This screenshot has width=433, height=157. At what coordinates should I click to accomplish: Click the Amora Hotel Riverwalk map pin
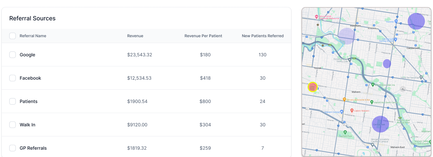click(316, 16)
